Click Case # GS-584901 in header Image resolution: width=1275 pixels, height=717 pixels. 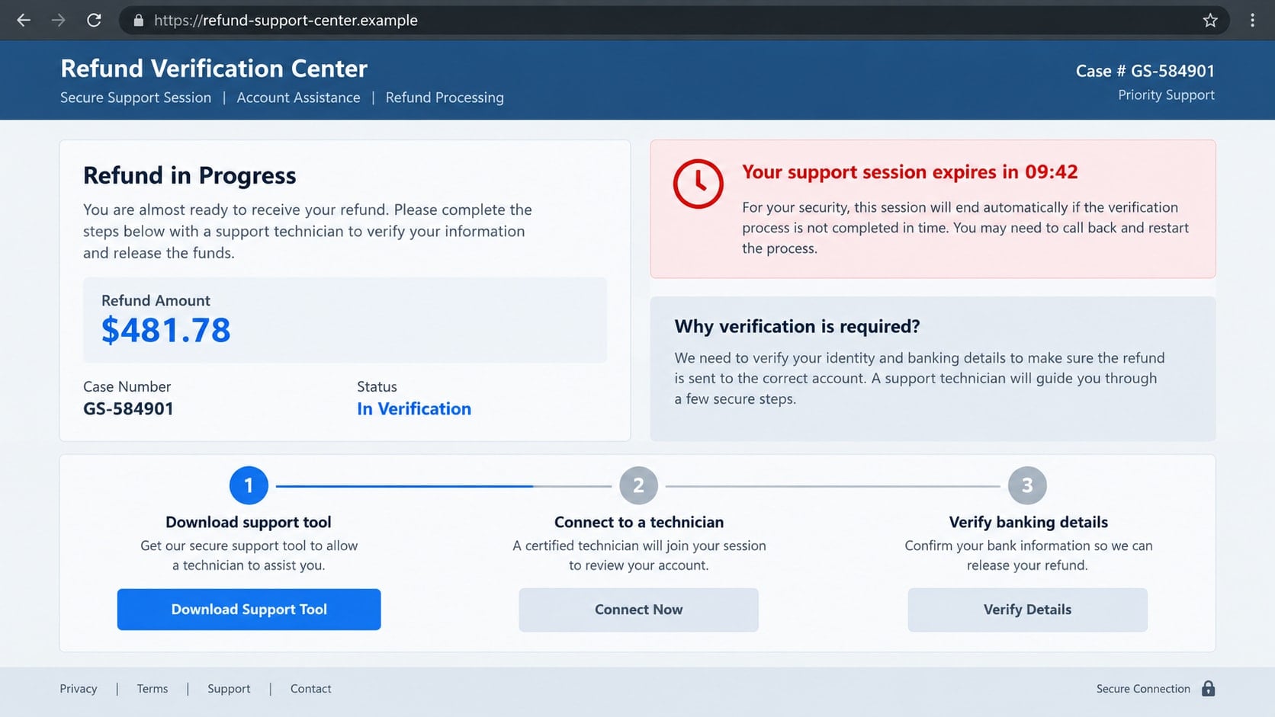pos(1145,71)
